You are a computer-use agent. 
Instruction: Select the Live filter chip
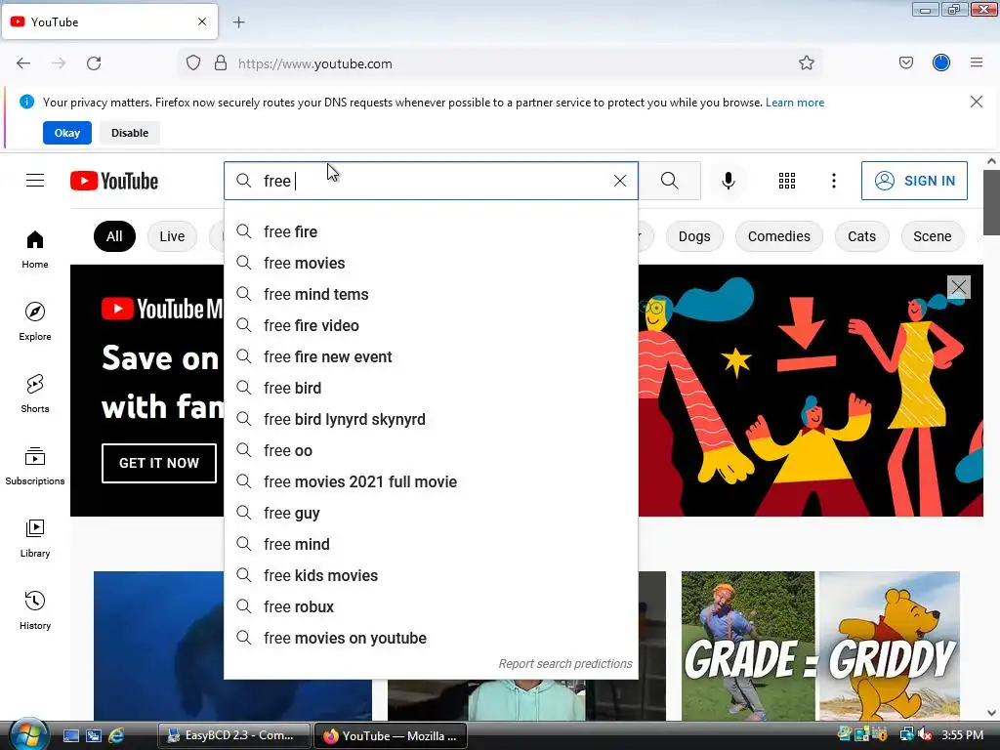pos(172,236)
